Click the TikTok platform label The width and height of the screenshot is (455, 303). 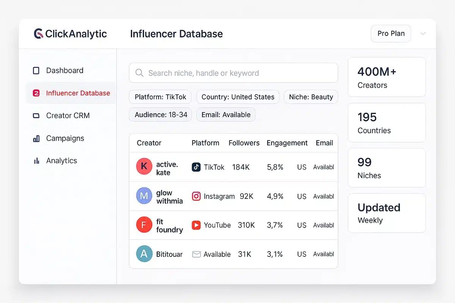[214, 167]
